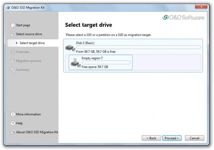Click the app icon in title bar
The height and width of the screenshot is (150, 214).
[8, 8]
